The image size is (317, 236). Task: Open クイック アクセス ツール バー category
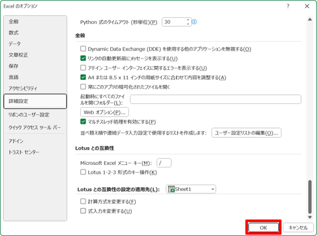click(x=36, y=128)
